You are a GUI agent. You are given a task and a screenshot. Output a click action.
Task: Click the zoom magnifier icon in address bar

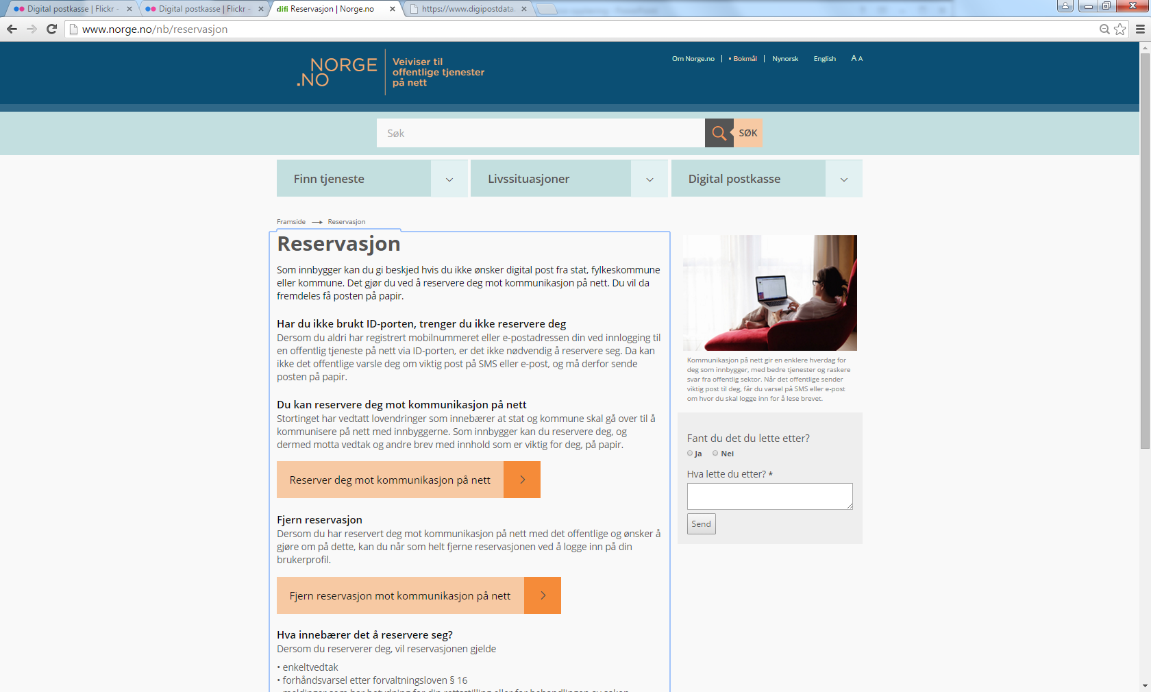click(1104, 29)
